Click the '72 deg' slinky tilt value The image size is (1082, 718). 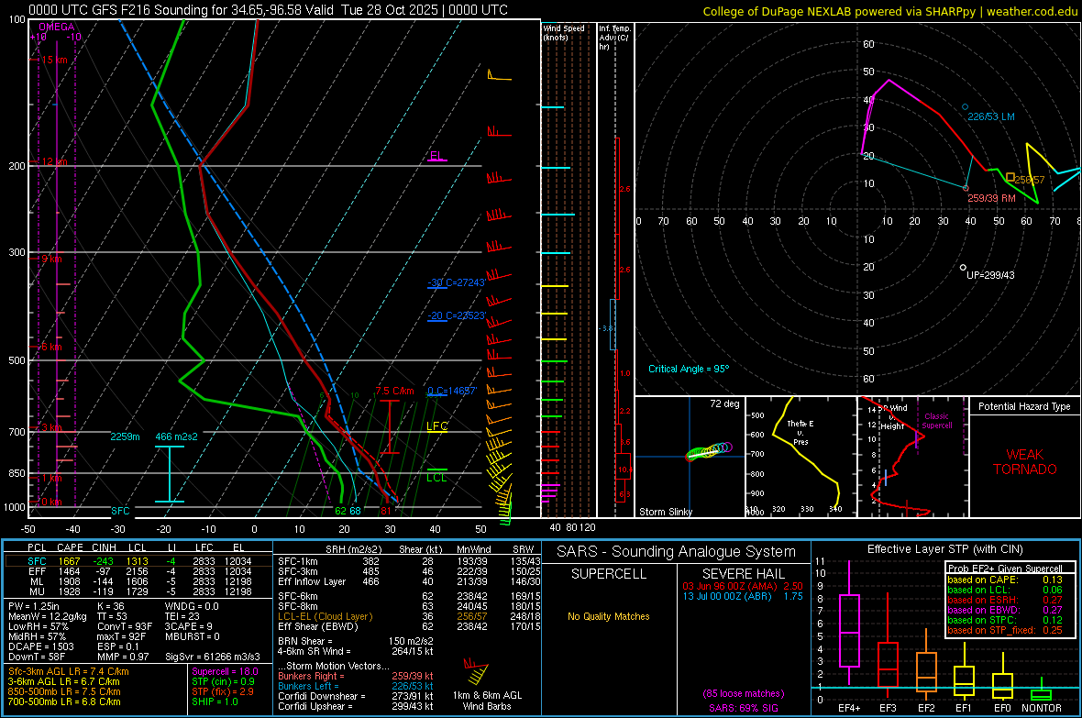tap(723, 403)
